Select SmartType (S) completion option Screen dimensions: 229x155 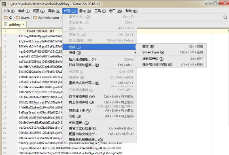[x=171, y=52]
